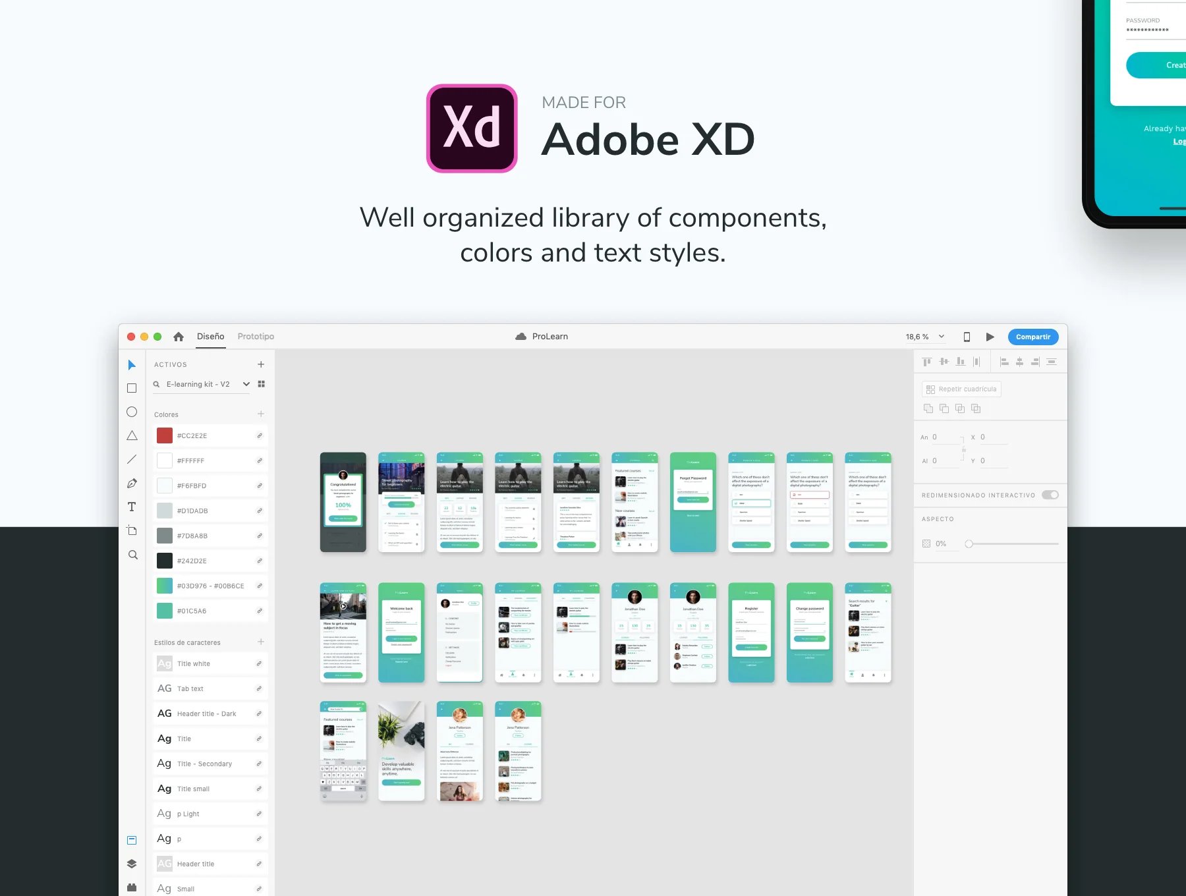This screenshot has width=1186, height=896.
Task: Click the boolean Intersect icon
Action: (960, 408)
